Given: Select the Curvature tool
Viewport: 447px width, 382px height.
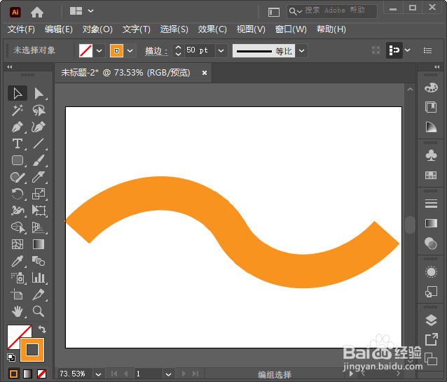Looking at the screenshot, I should [x=39, y=127].
